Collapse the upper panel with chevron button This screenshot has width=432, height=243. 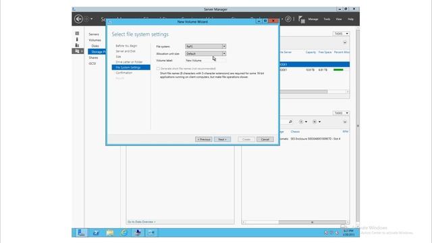point(345,43)
